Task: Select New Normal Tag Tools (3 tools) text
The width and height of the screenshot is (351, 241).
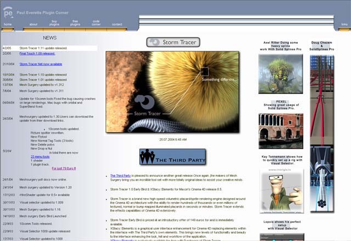Action: tap(52, 141)
